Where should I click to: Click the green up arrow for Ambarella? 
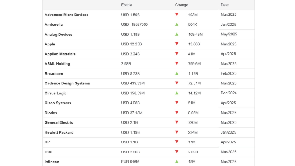pos(177,24)
